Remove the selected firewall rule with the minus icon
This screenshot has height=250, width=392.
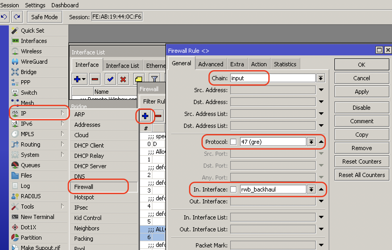click(158, 116)
